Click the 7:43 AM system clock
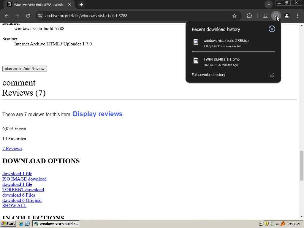Screen dimensions: 304x228 (294, 224)
